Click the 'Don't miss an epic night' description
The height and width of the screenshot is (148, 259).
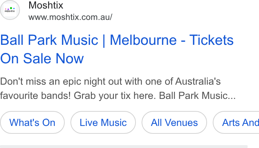[118, 89]
